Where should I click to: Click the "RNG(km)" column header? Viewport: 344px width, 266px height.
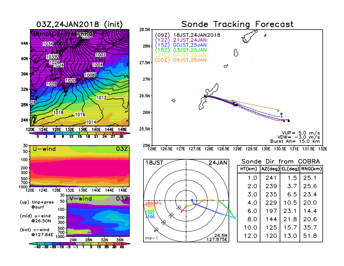coord(311,169)
